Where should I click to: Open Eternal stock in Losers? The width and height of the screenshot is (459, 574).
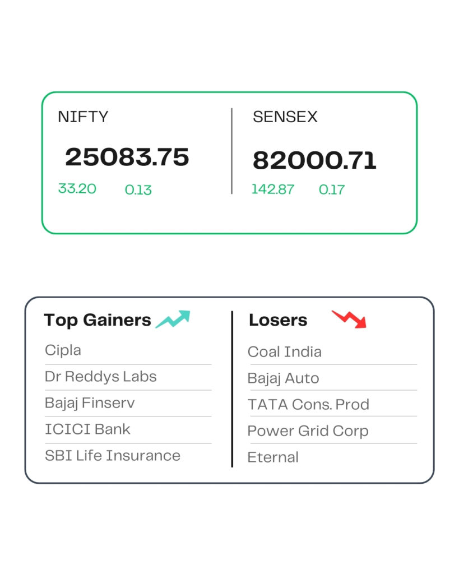coord(273,457)
